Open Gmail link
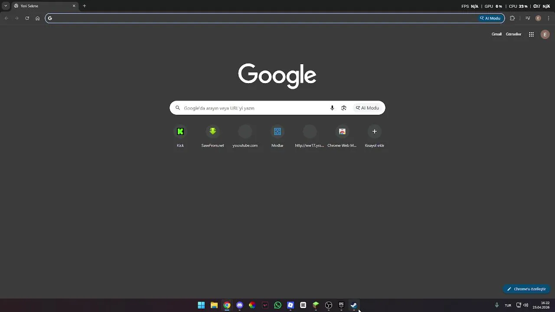This screenshot has width=555, height=312. tap(496, 34)
